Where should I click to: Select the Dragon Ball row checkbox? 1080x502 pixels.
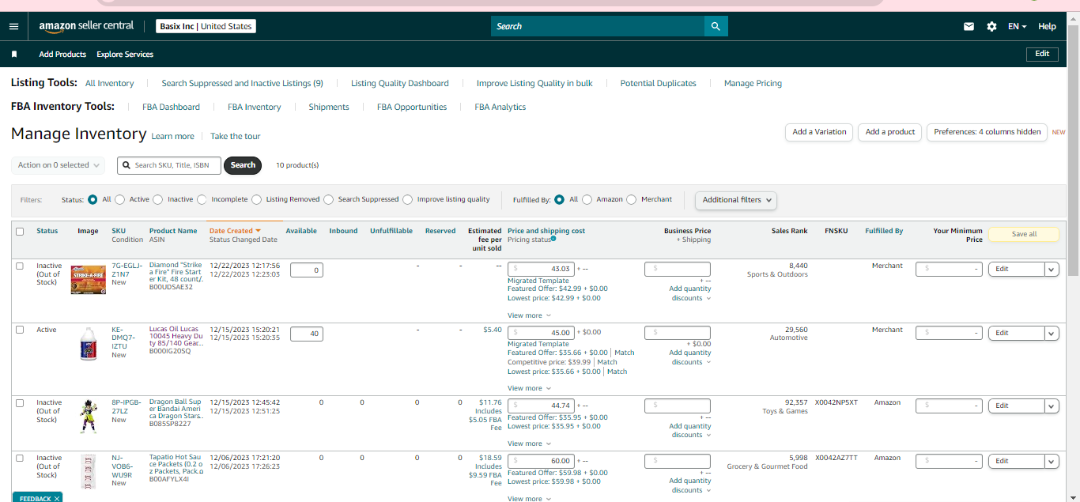20,402
